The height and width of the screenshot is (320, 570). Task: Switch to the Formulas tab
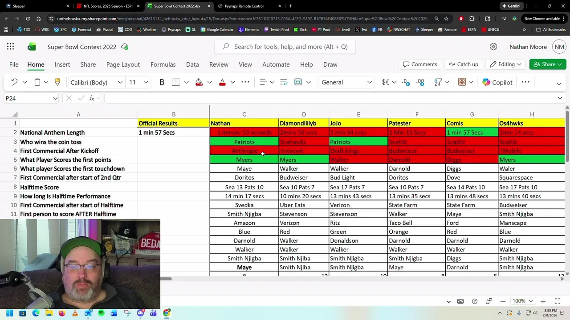pyautogui.click(x=163, y=64)
